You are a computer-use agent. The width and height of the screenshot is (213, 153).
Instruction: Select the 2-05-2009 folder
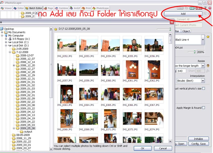[x=22, y=49]
